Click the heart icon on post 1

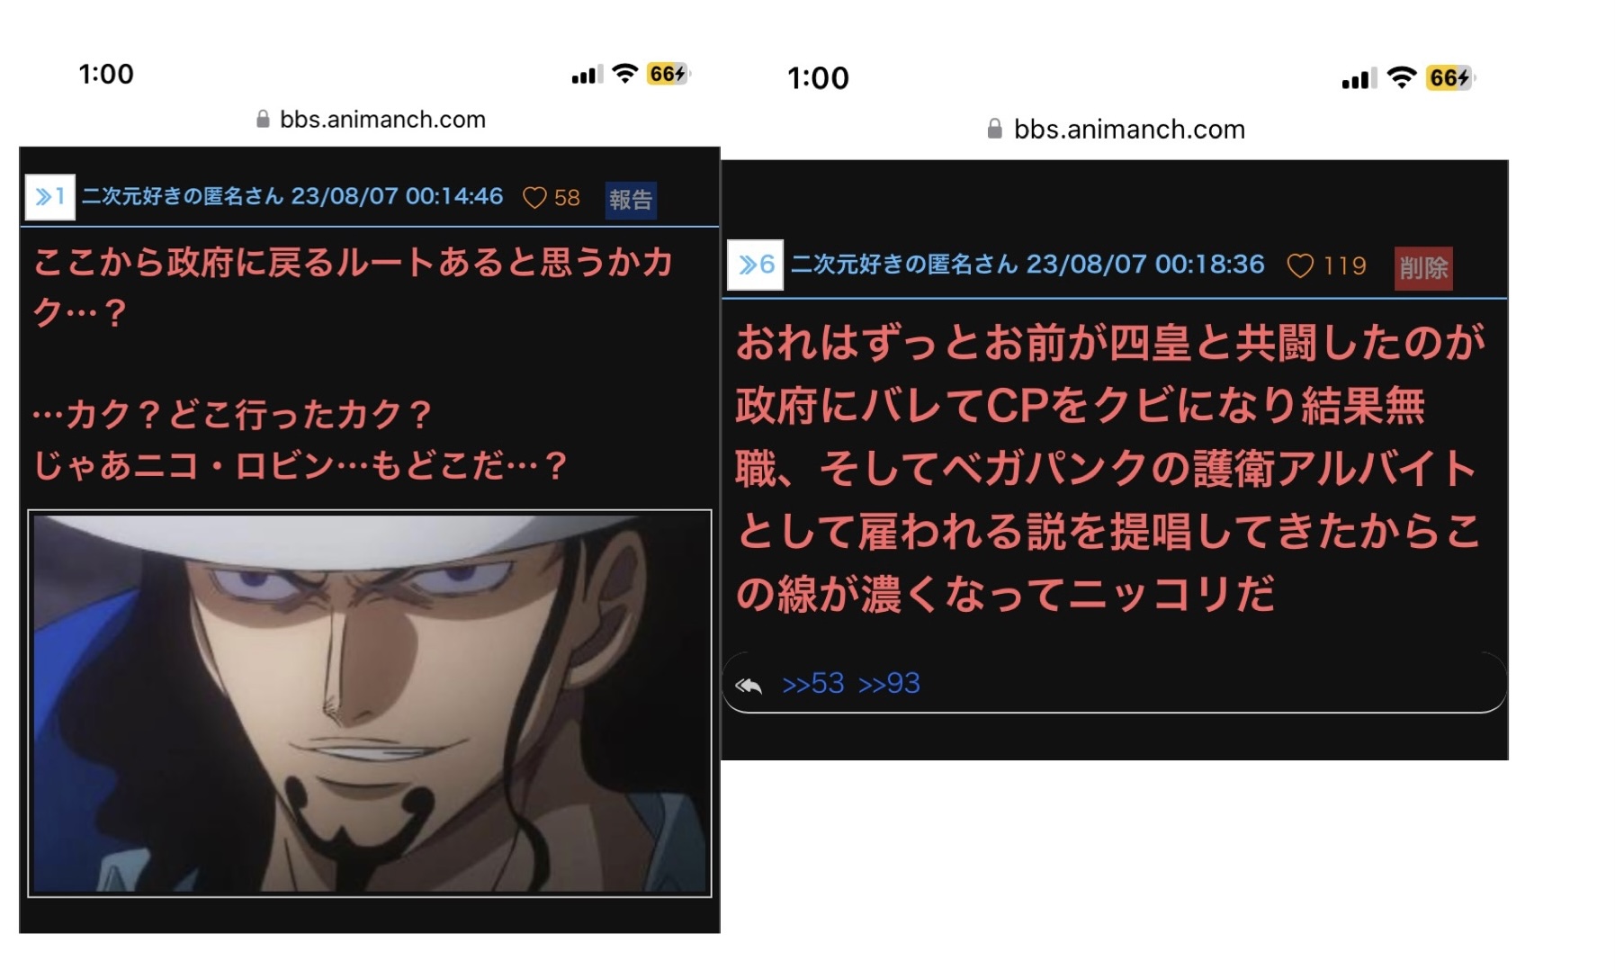coord(534,198)
